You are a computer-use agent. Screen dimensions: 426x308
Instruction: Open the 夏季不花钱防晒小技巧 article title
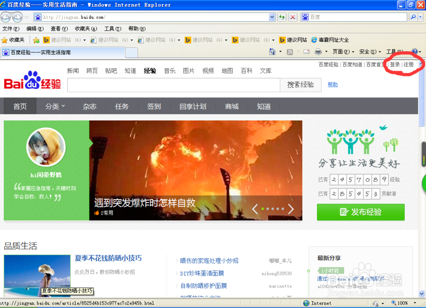point(108,258)
